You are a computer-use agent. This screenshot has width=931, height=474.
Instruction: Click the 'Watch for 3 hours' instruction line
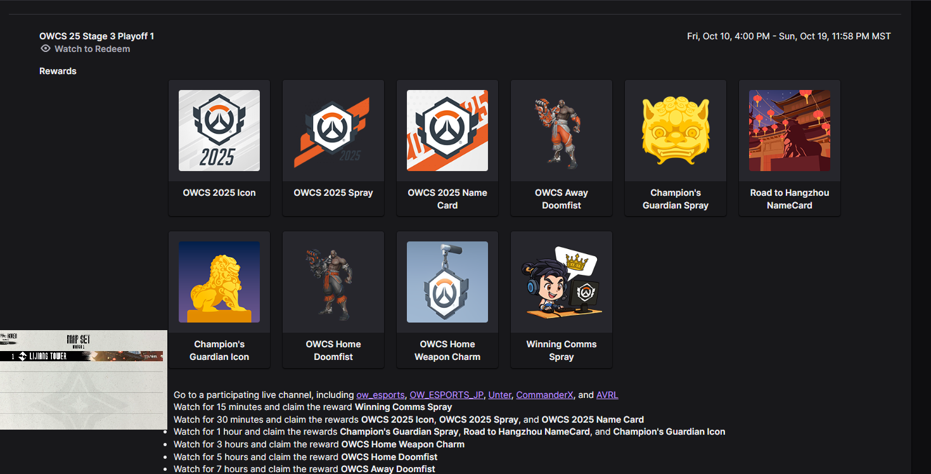point(319,444)
